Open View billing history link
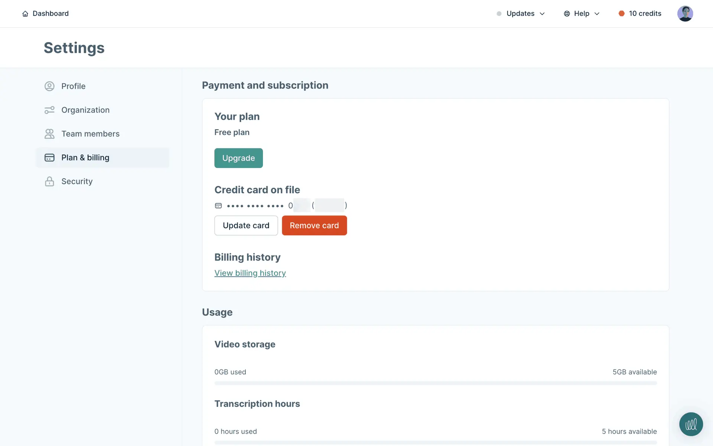This screenshot has height=446, width=713. (250, 273)
